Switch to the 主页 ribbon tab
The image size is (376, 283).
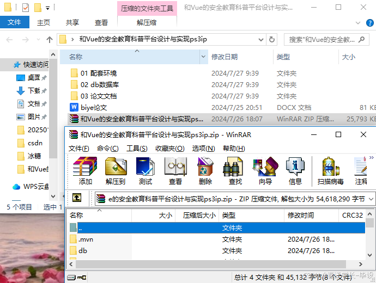coord(44,22)
